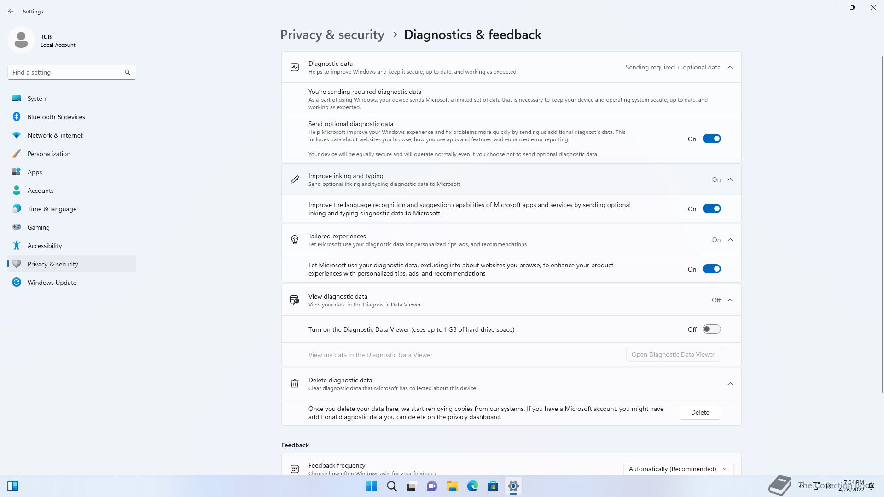
Task: Click the Accounts person icon in sidebar
Action: (17, 191)
